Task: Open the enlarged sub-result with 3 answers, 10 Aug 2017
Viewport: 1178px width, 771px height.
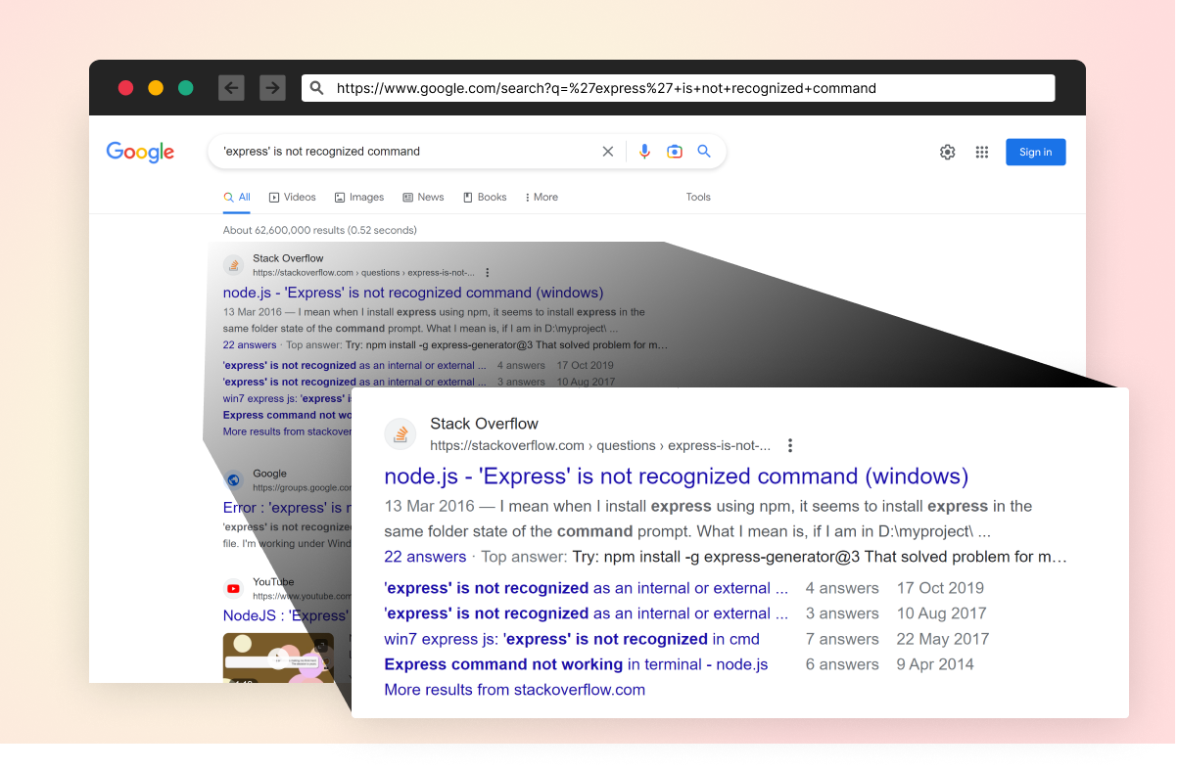Action: tap(586, 613)
